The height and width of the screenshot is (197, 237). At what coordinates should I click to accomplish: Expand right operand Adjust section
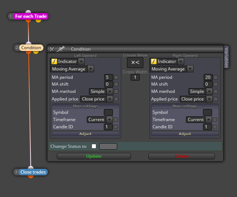point(185,134)
